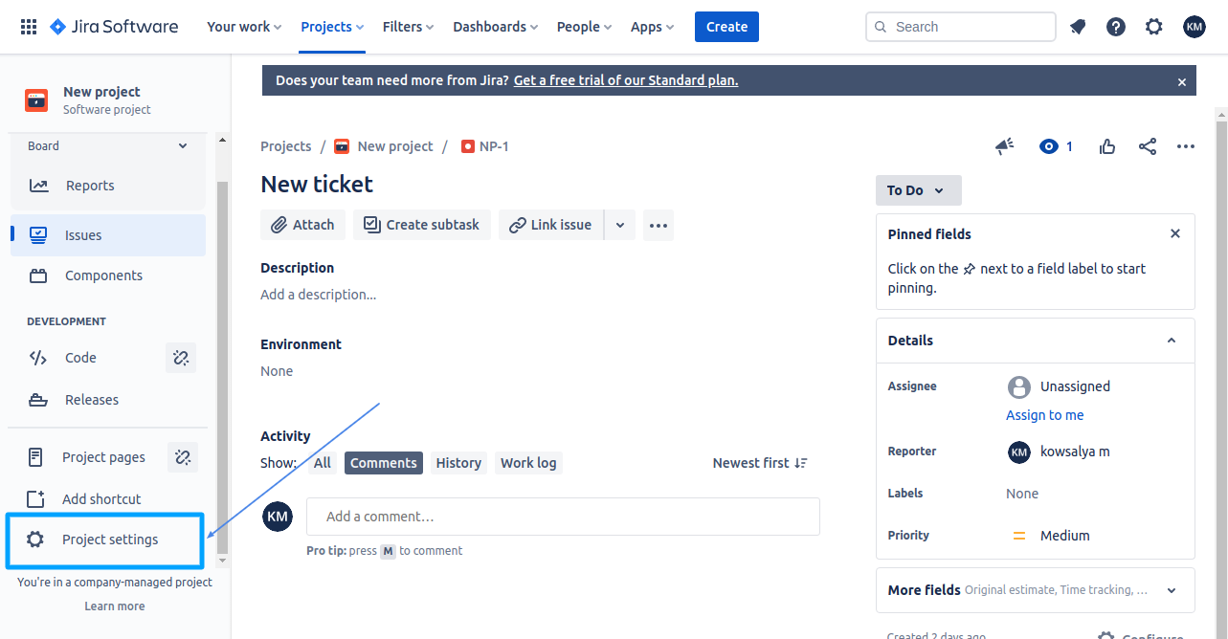Open the free trial Standard plan link
Viewport: 1228px width, 639px height.
click(626, 80)
